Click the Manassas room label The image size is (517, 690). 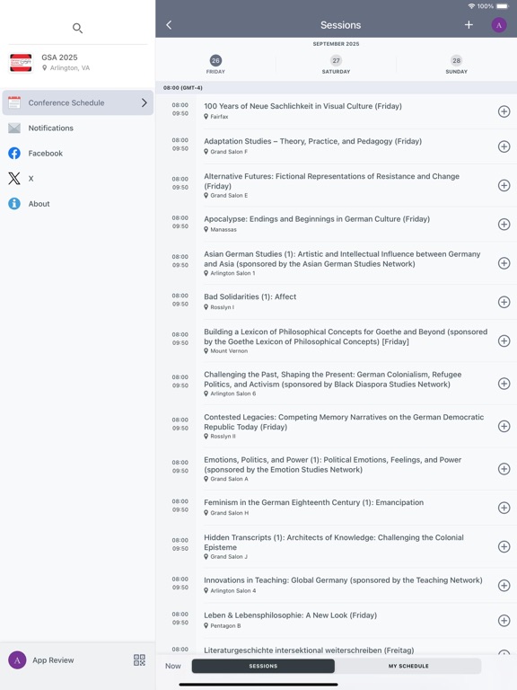click(x=223, y=229)
